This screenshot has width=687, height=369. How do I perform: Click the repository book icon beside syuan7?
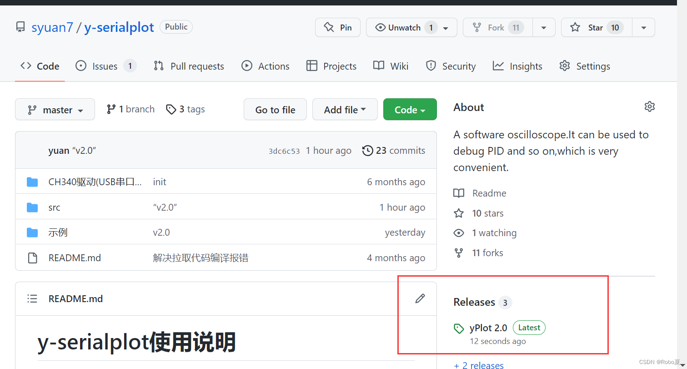pyautogui.click(x=20, y=27)
